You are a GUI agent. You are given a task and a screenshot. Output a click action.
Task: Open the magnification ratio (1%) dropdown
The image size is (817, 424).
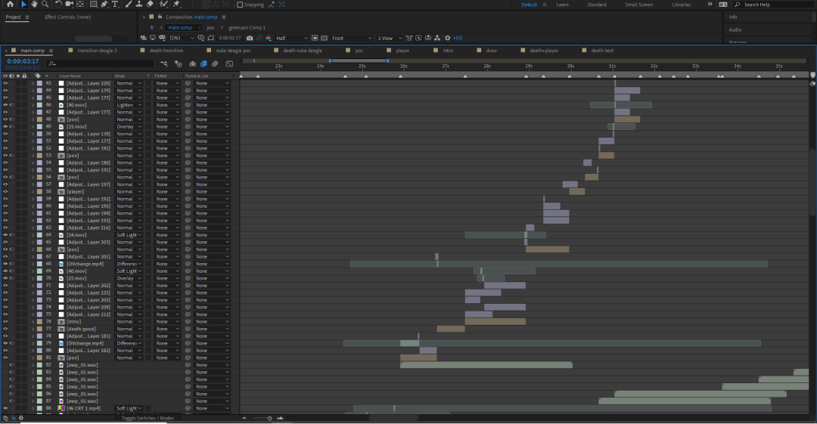click(182, 38)
